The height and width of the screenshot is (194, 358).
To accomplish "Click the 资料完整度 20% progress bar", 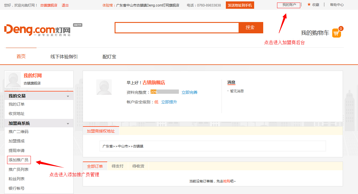I will click(x=165, y=92).
